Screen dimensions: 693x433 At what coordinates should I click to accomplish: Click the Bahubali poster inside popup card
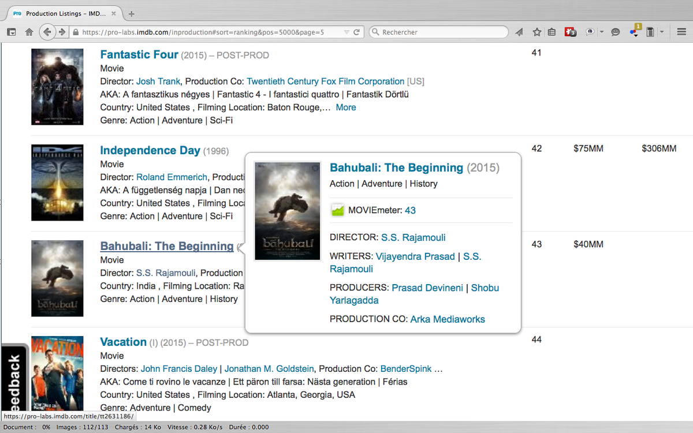288,211
